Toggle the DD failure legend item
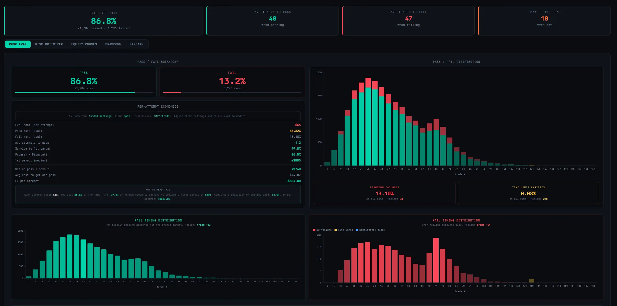 click(x=322, y=230)
